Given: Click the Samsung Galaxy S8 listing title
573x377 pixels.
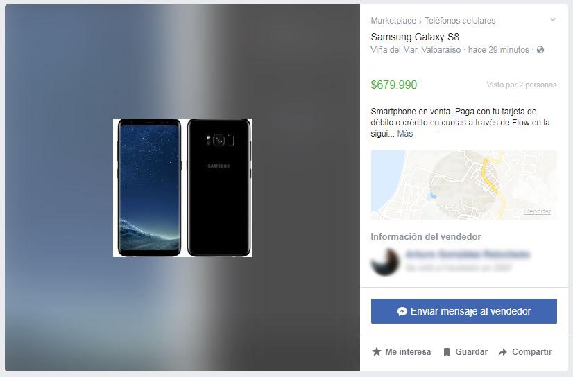Looking at the screenshot, I should click(x=415, y=37).
